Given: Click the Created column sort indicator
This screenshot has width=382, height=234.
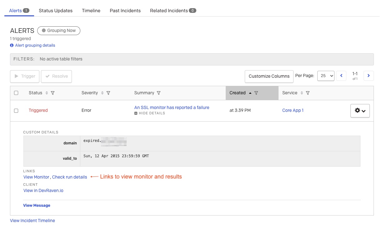Looking at the screenshot, I should click(250, 93).
